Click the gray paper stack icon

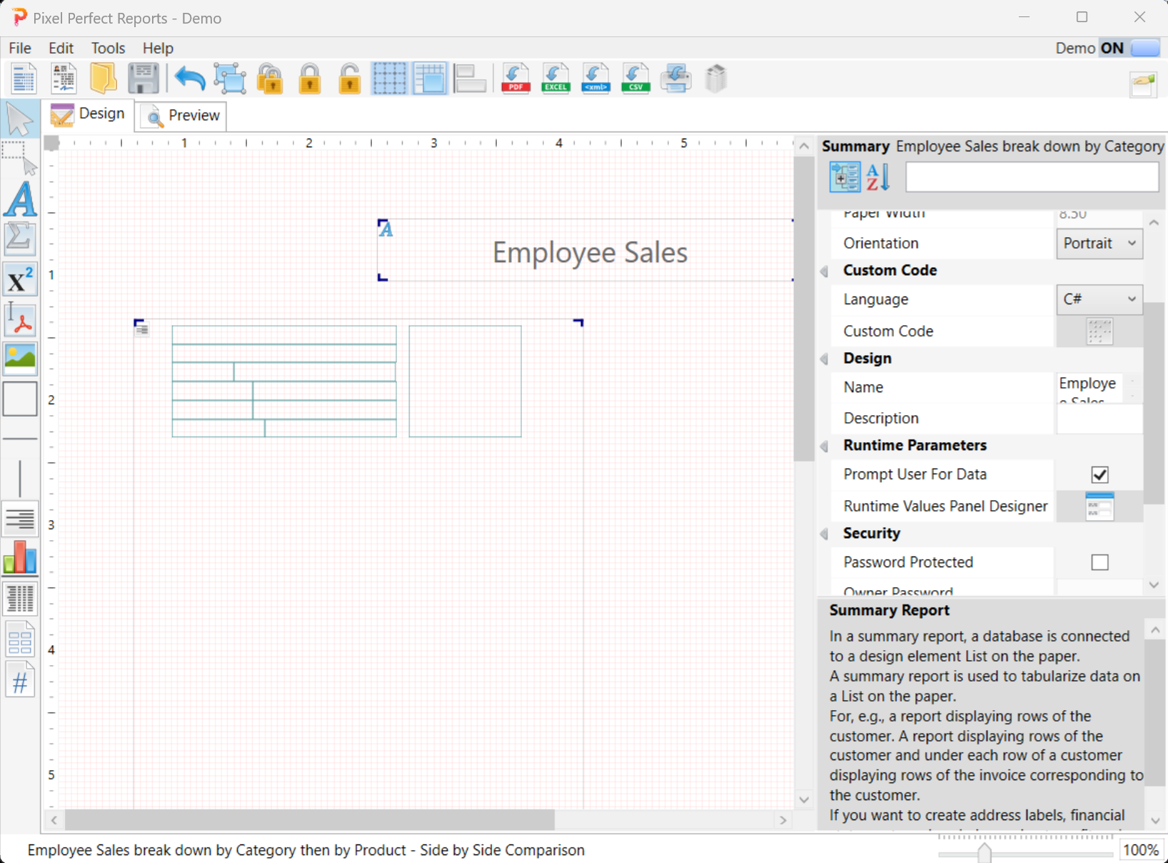716,79
